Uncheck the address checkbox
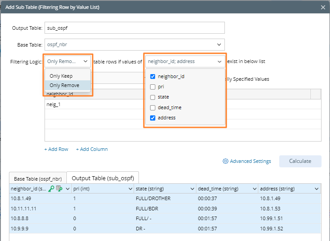The width and height of the screenshot is (330, 241). click(x=153, y=118)
